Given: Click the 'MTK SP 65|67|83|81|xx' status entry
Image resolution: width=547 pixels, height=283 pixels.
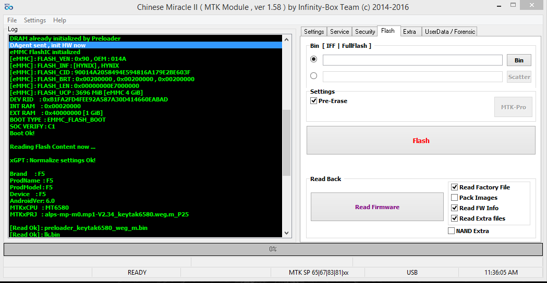Looking at the screenshot, I should [318, 273].
